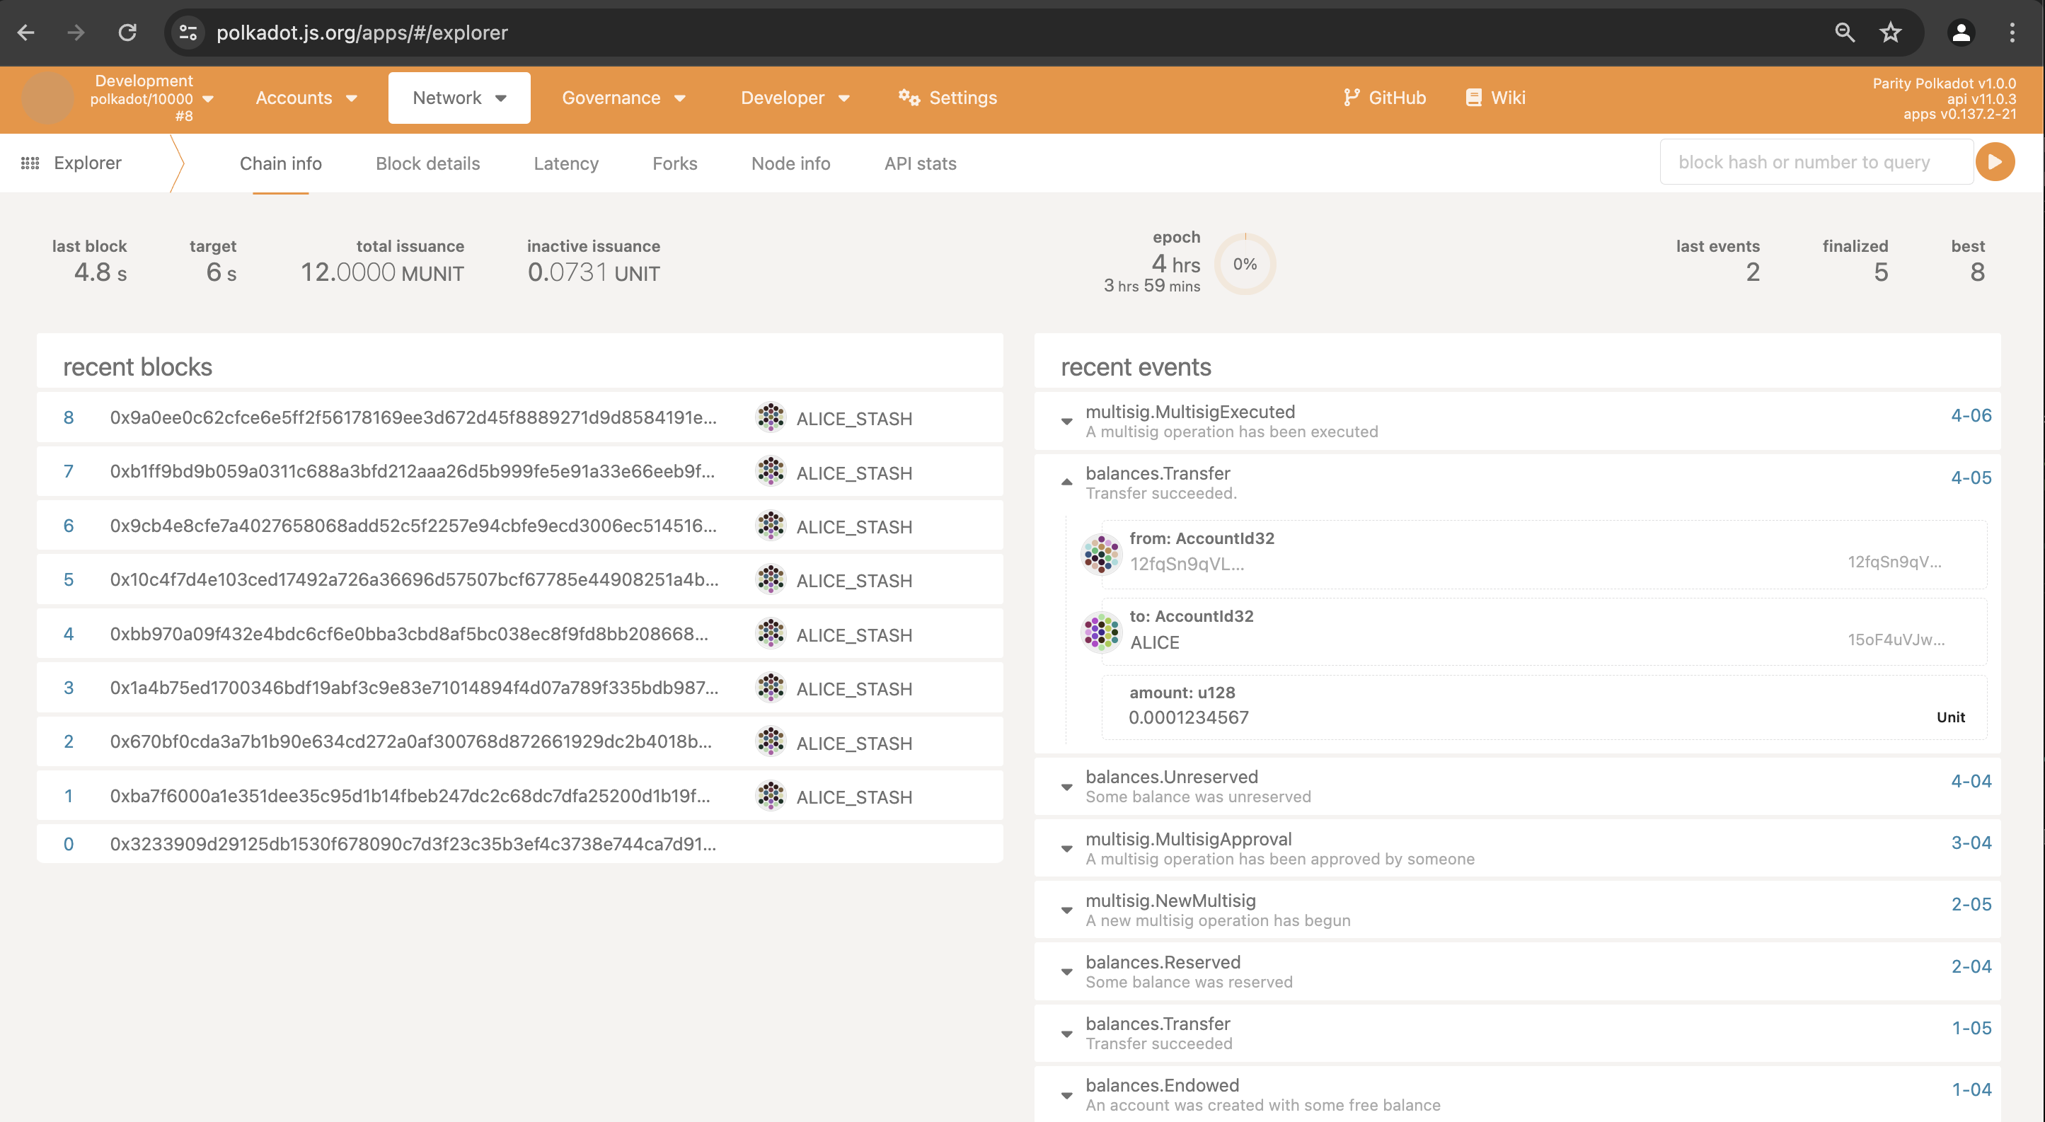
Task: Click identicon for block 4 ALICE_STASH
Action: tap(770, 633)
